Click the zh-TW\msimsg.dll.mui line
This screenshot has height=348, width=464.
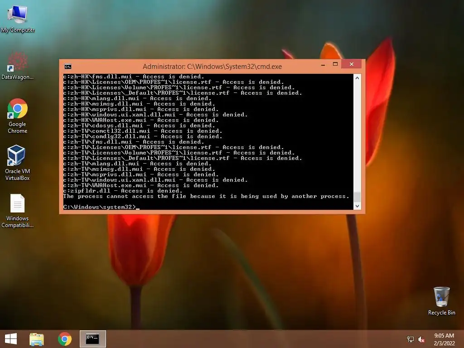pyautogui.click(x=139, y=169)
